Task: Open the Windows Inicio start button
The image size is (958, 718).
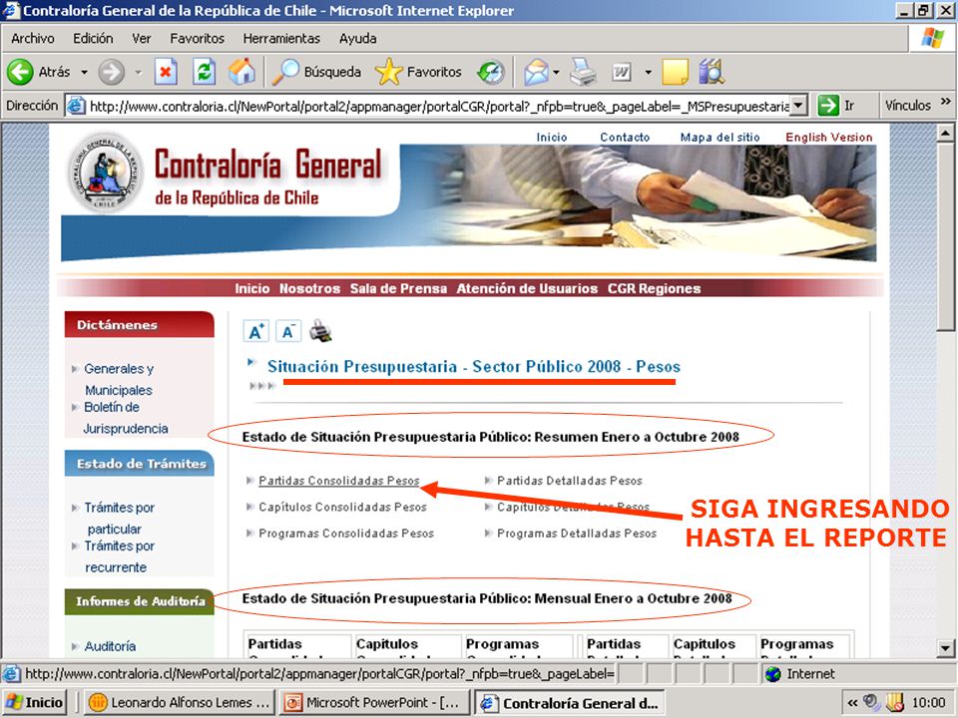Action: coord(34,702)
